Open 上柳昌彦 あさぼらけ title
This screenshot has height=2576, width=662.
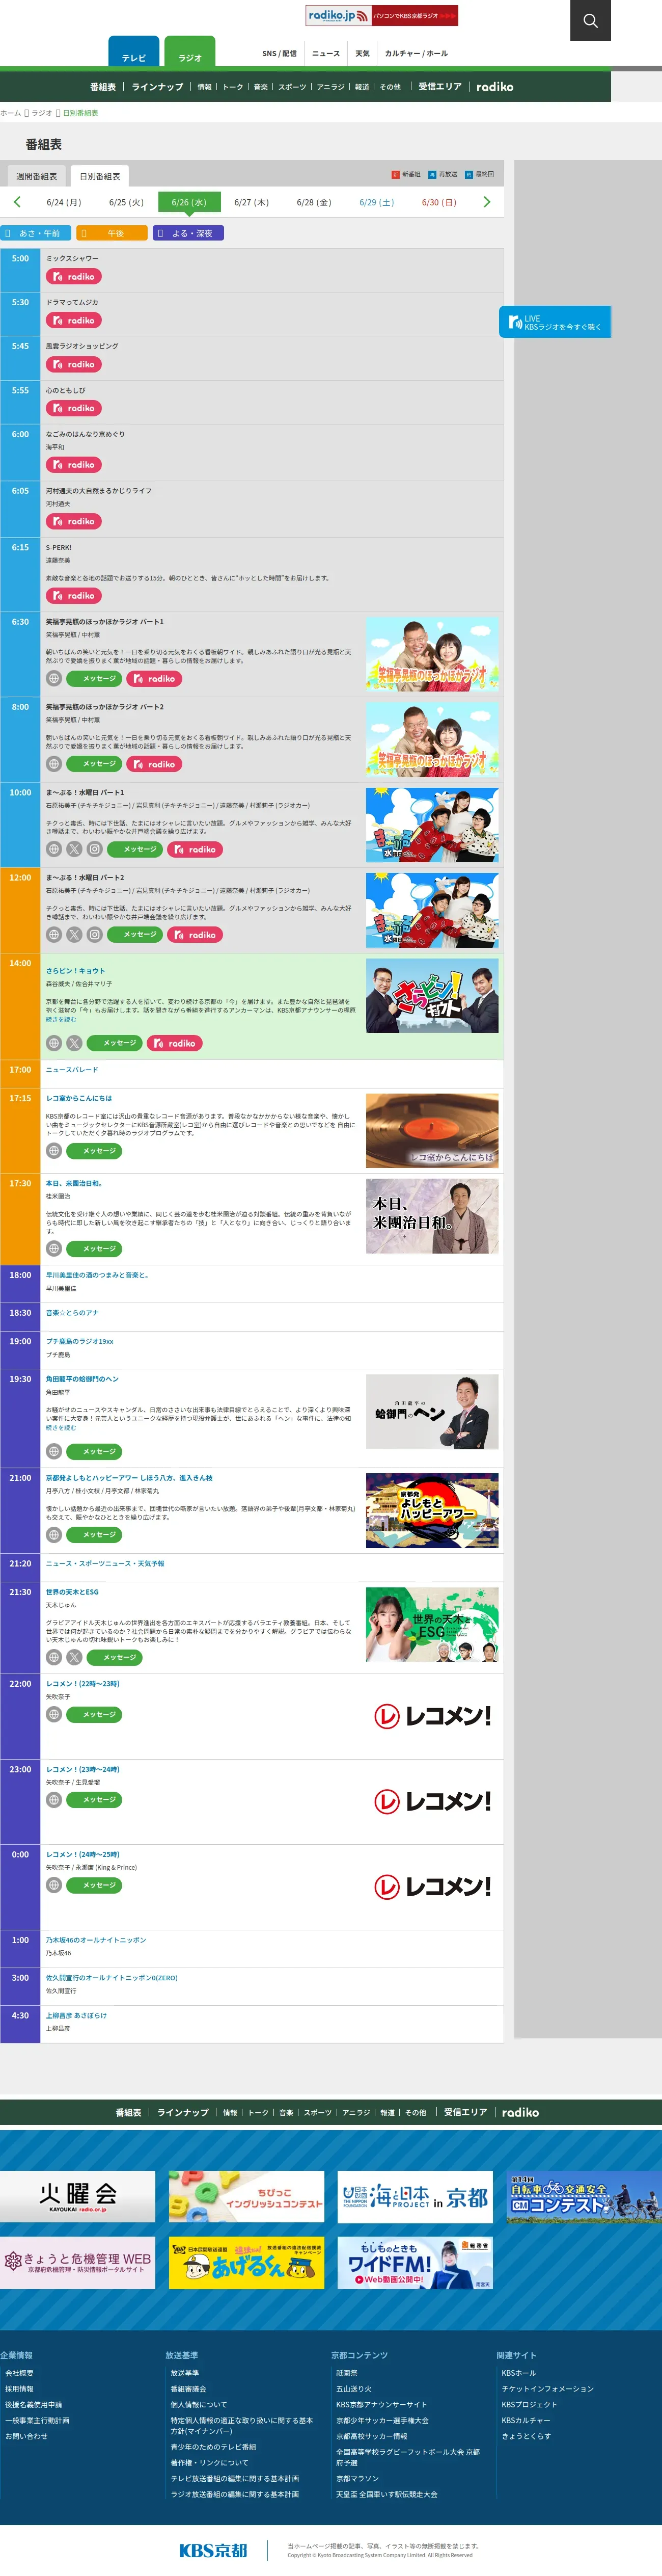click(x=76, y=2016)
